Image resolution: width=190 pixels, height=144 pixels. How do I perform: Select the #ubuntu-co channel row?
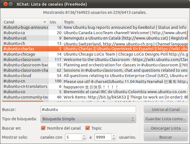click(x=95, y=92)
